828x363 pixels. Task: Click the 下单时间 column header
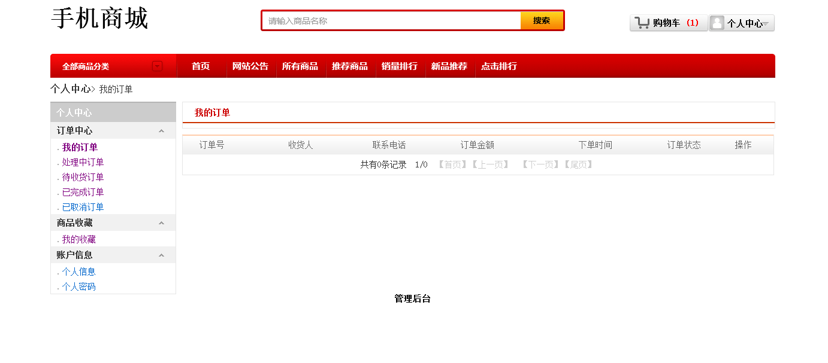(x=596, y=145)
